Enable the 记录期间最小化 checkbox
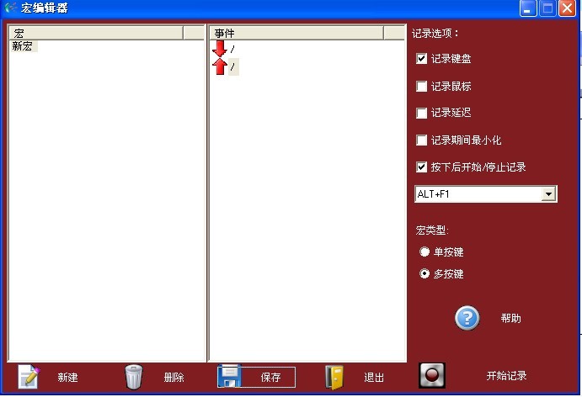This screenshot has height=397, width=582. (x=421, y=140)
